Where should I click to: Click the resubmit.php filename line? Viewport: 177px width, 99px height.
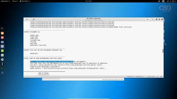click(35, 40)
